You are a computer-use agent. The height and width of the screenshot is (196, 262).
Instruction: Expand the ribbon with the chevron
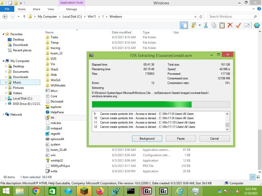[x=254, y=9]
